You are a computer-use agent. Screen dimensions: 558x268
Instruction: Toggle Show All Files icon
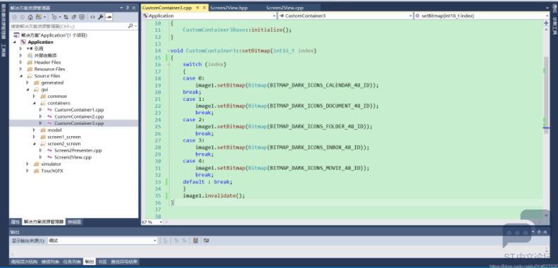[82, 17]
